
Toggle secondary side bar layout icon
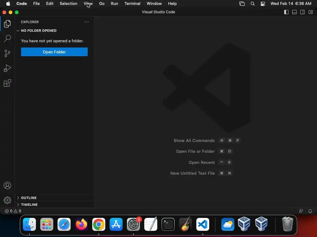coord(302,12)
